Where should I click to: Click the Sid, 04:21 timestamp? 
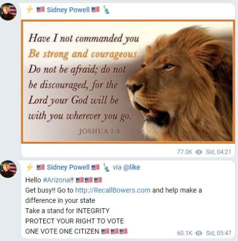pyautogui.click(x=218, y=152)
